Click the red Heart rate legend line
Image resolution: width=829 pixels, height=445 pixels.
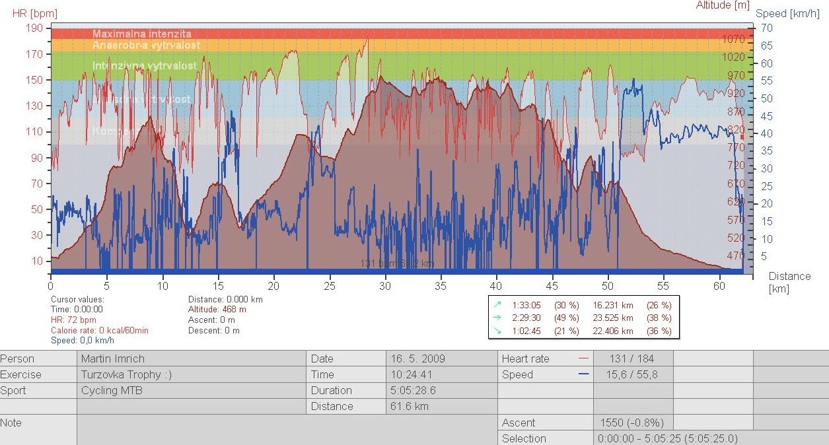(x=583, y=359)
